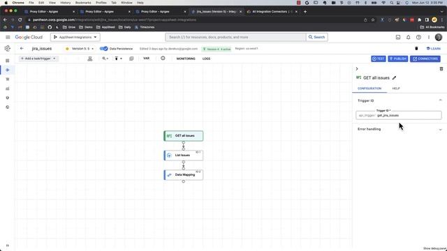Open the All Bookmarks folder

click(432, 27)
